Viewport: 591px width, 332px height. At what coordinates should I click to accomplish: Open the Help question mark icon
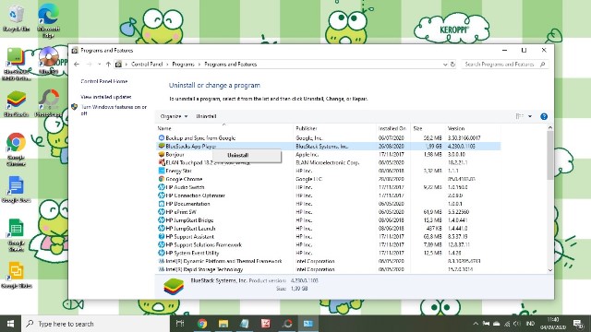pos(544,116)
